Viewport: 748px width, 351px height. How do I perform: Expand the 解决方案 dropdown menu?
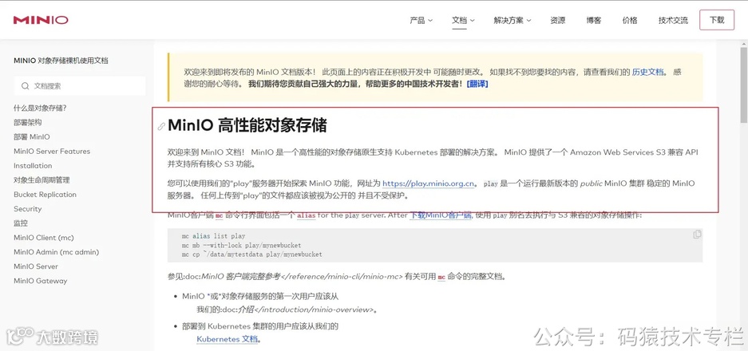coord(513,21)
